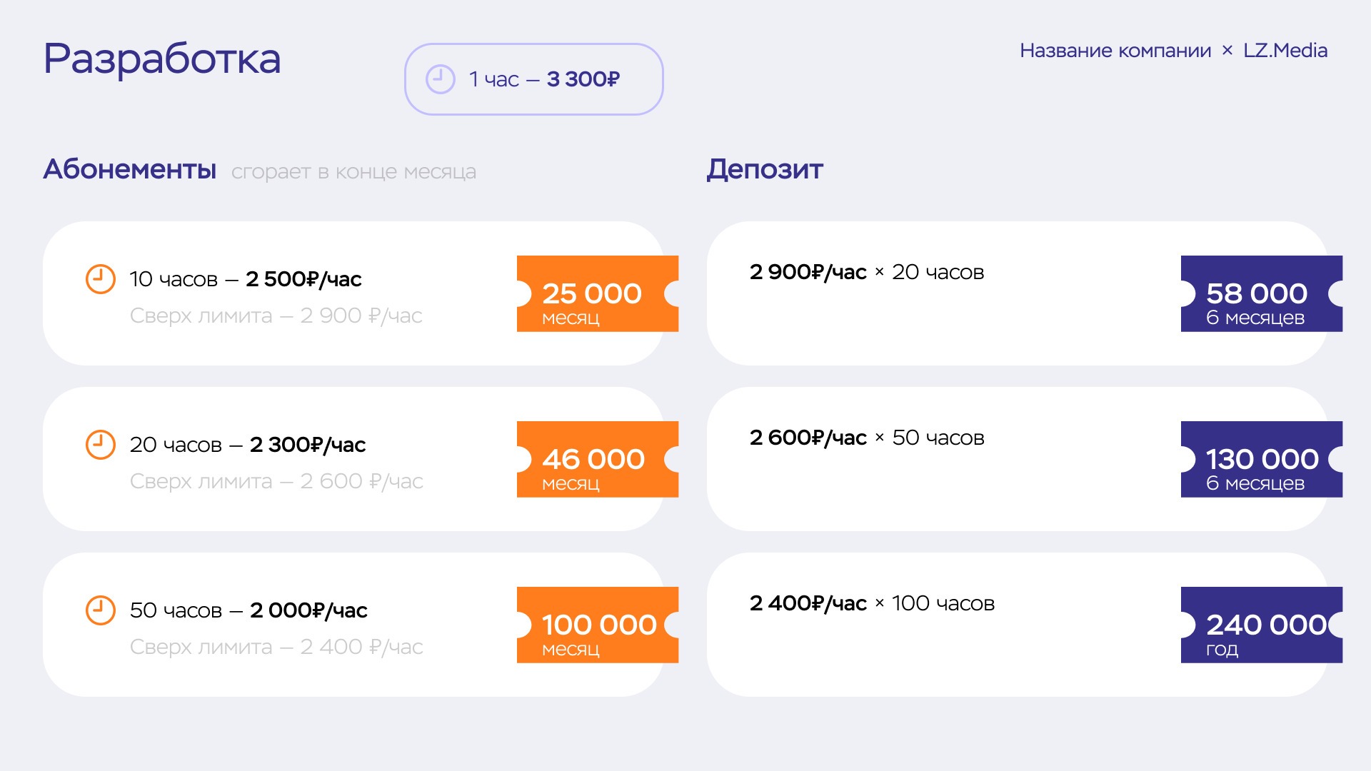Click the clock icon beside '1 час'

tap(440, 79)
